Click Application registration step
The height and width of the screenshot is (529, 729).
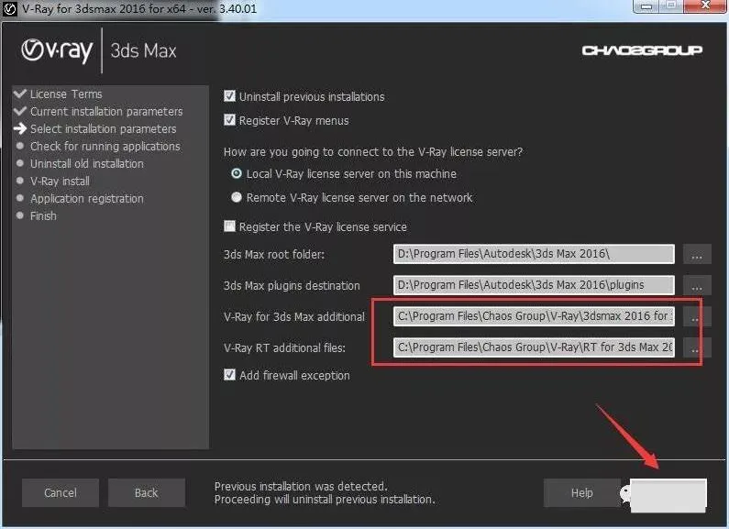(87, 199)
